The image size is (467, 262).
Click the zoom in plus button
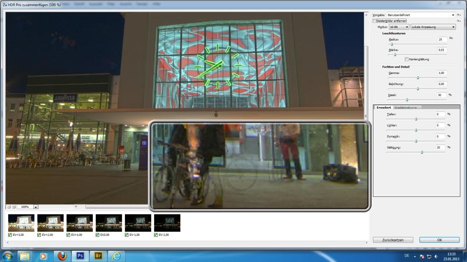pos(14,207)
